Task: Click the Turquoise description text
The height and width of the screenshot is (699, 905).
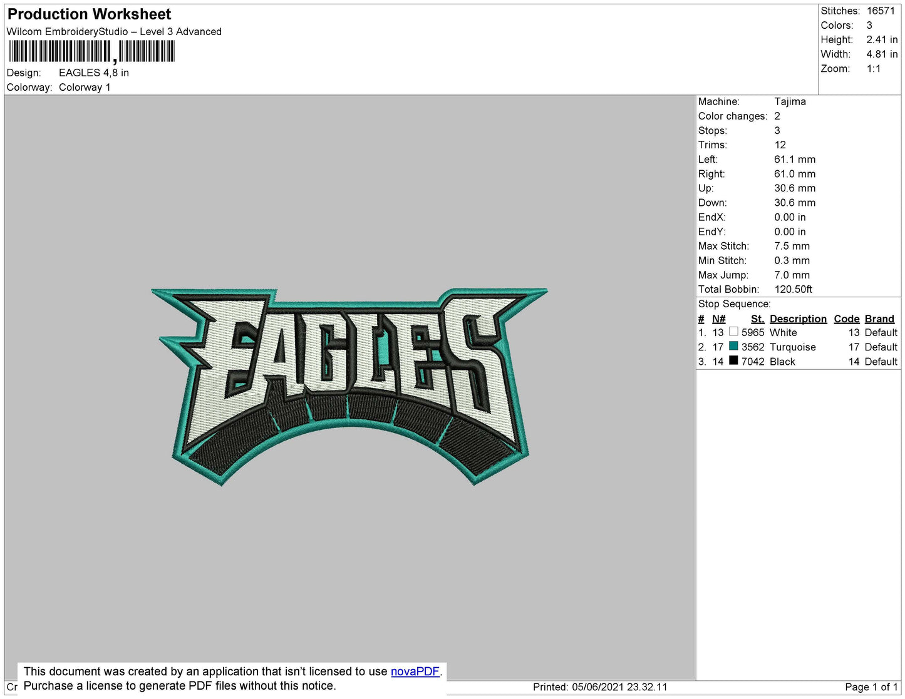Action: click(792, 347)
